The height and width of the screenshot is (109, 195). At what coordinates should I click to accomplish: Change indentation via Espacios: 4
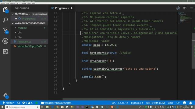(137, 103)
